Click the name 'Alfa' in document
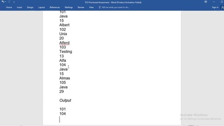This screenshot has width=224, height=126. point(63,61)
